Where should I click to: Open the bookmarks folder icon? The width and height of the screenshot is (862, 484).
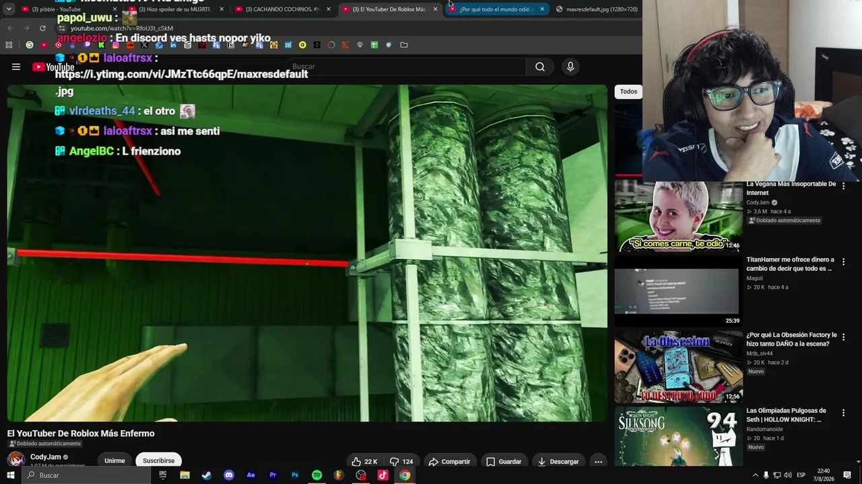tap(404, 45)
